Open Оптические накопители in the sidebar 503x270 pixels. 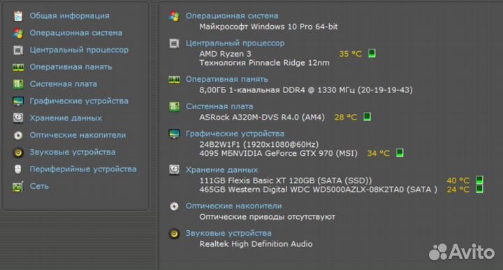pos(78,135)
